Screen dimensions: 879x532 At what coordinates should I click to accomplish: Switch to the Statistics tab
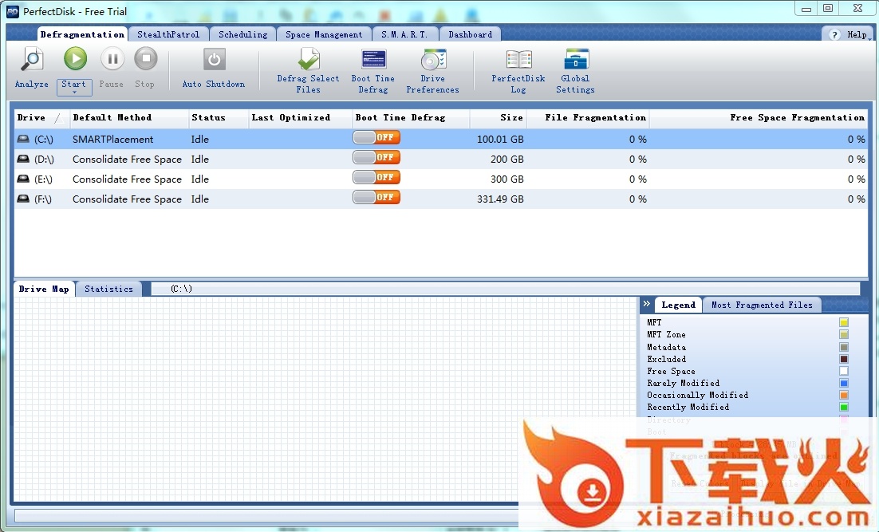coord(108,289)
